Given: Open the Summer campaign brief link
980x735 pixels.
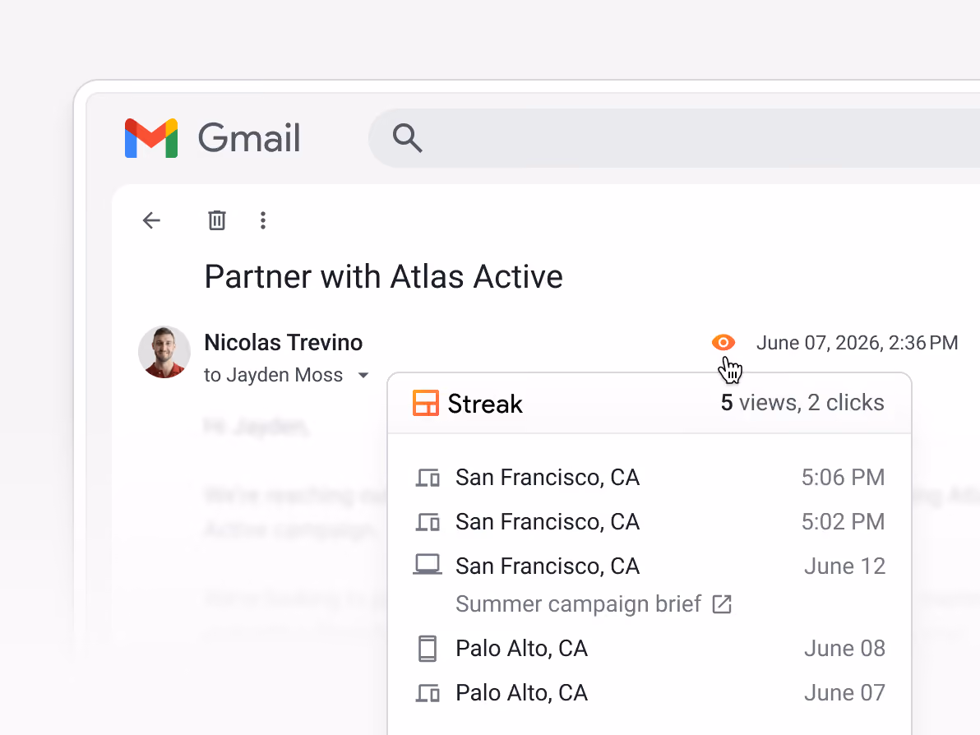Looking at the screenshot, I should pos(578,604).
